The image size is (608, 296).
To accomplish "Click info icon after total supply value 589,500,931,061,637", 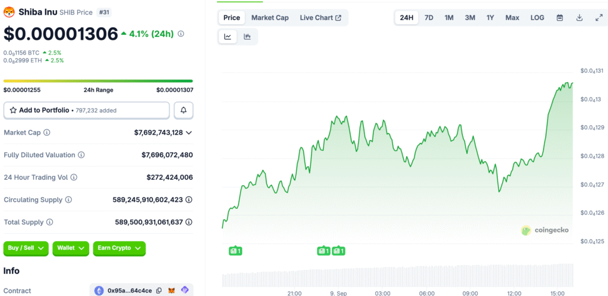I will pos(189,222).
